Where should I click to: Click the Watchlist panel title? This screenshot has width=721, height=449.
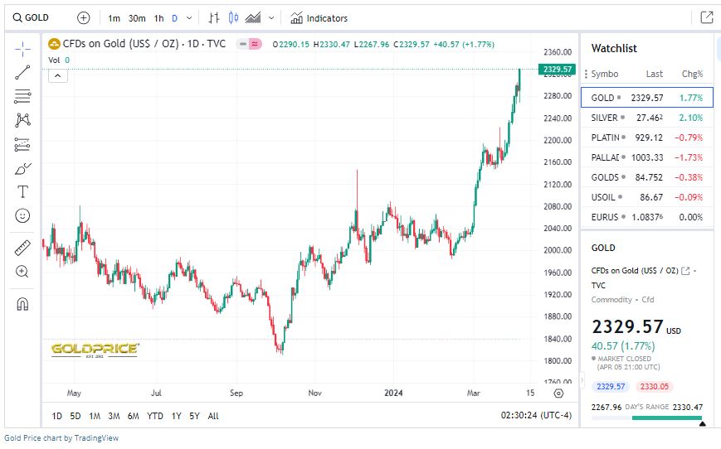click(614, 48)
